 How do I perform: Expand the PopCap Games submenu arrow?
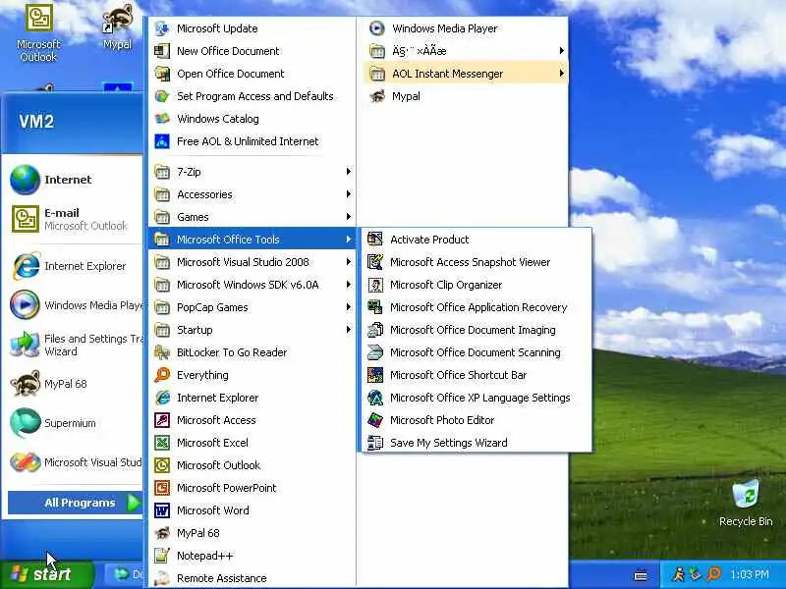349,307
